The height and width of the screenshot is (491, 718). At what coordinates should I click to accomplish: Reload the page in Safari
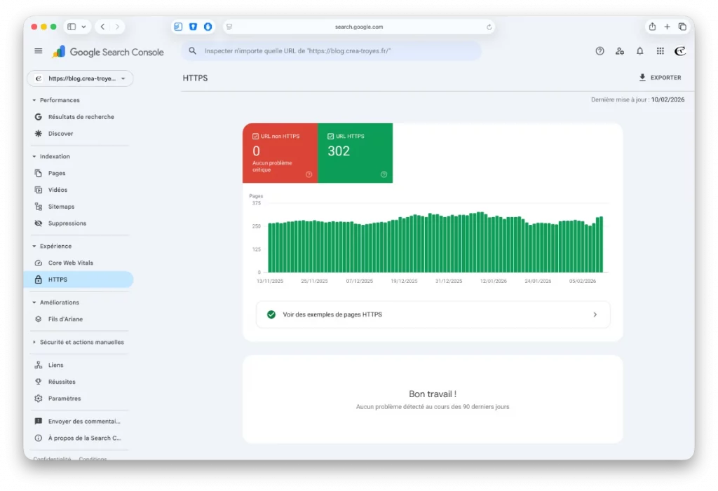(489, 27)
